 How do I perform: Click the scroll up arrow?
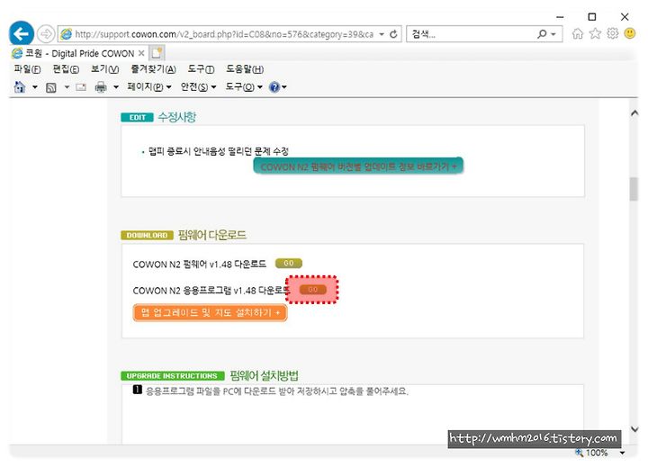634,113
